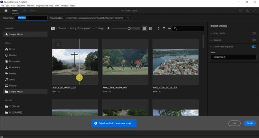Open Sample Media under Local

[25, 92]
